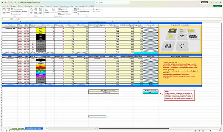This screenshot has width=223, height=132.
Task: Expand the formula bar chevron
Action: click(x=221, y=19)
